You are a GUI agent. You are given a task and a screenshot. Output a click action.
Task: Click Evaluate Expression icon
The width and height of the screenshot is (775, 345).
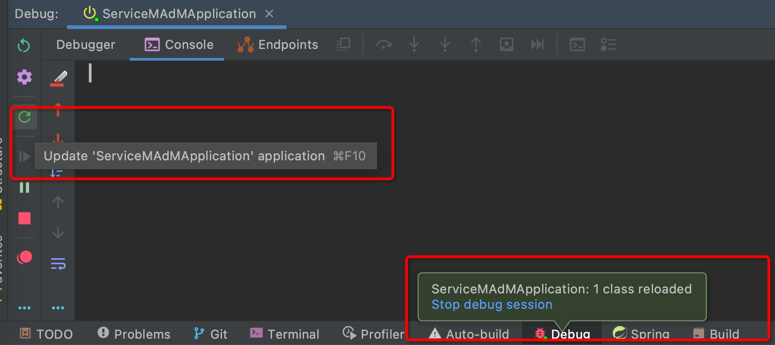point(577,44)
